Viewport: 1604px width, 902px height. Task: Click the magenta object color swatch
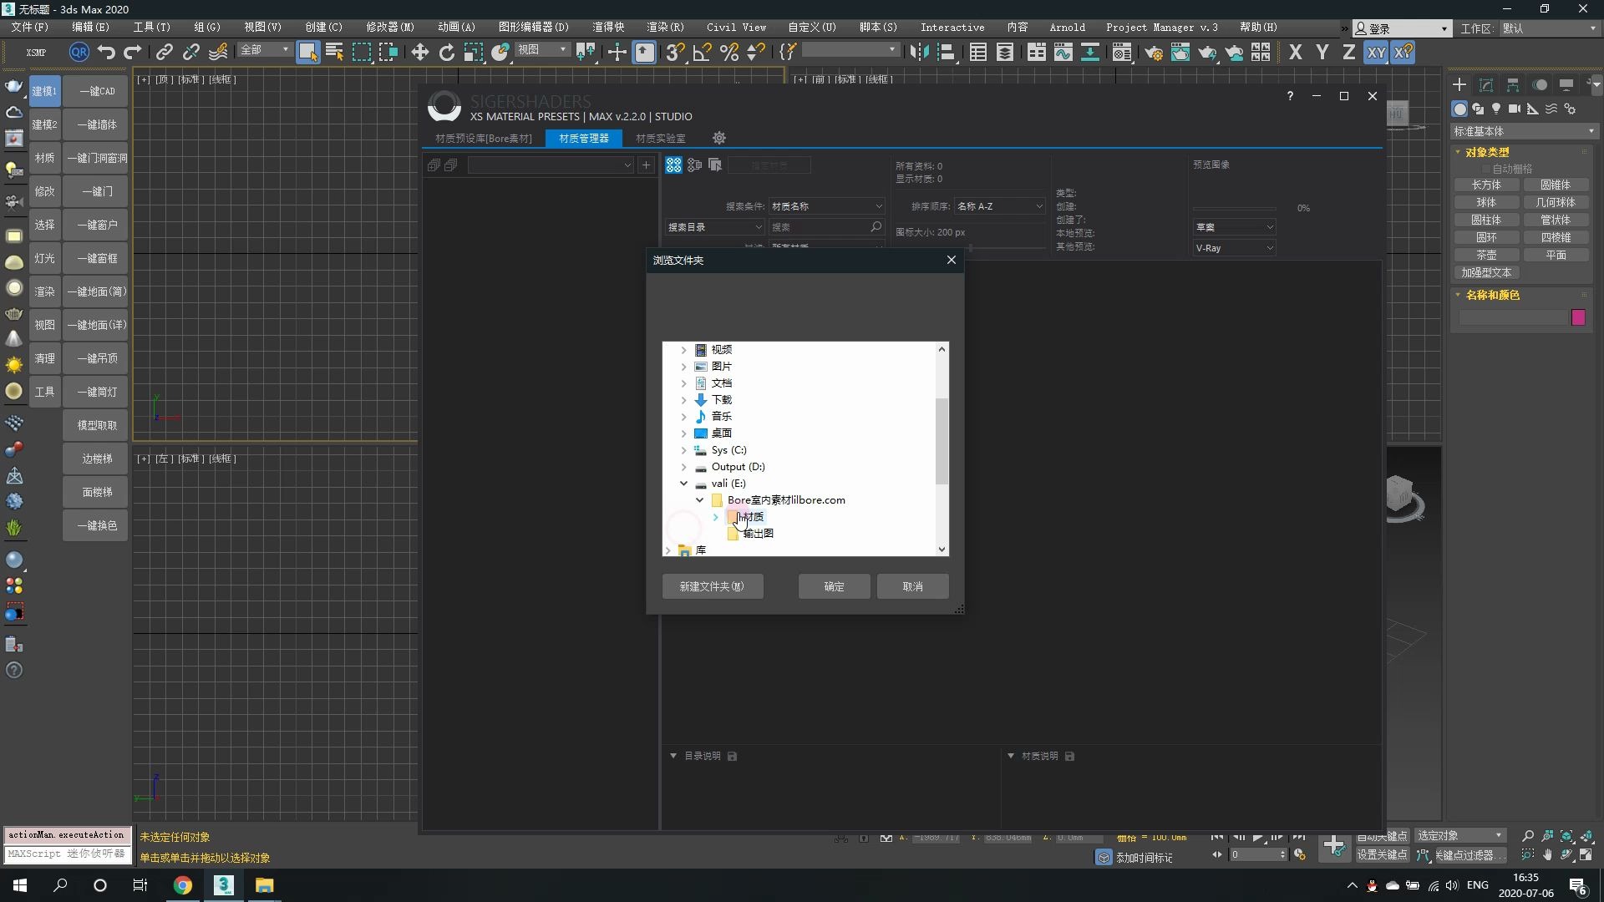[1578, 317]
